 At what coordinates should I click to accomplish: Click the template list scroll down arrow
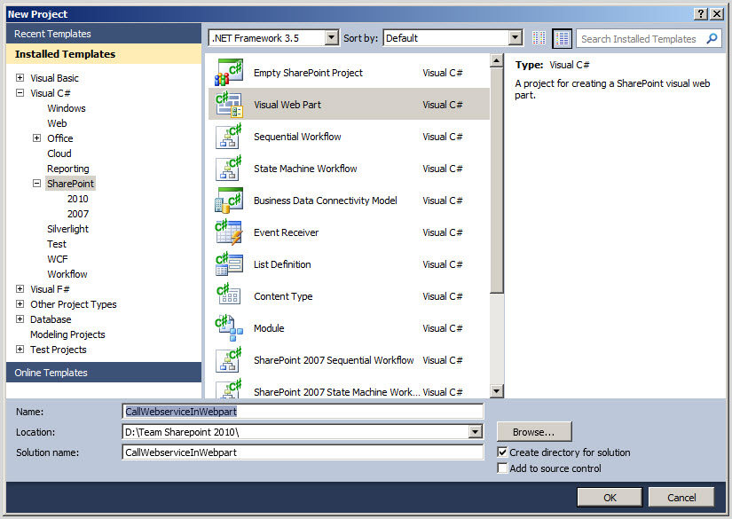[497, 391]
